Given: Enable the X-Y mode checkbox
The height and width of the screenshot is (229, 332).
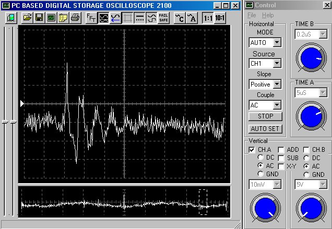Looking at the screenshot, I should 281,166.
